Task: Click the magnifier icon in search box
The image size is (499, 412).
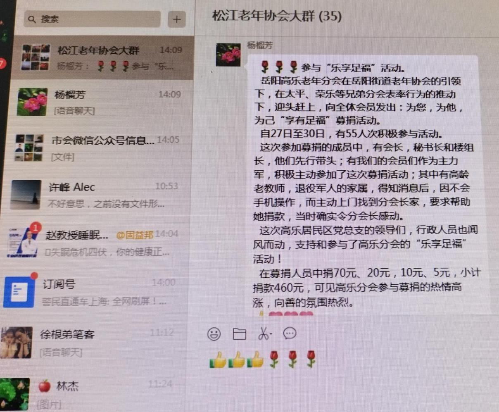Action: coord(32,19)
